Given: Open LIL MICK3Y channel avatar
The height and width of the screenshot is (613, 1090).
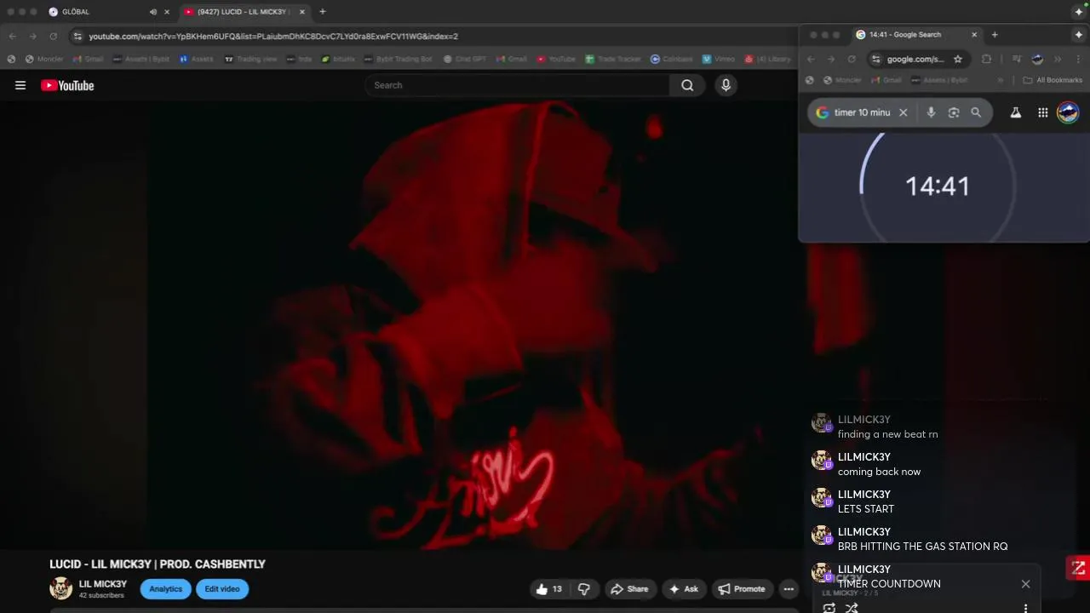Looking at the screenshot, I should [x=60, y=588].
